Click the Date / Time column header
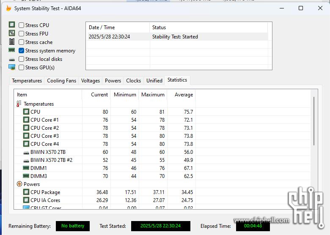330x235 pixels. (118, 27)
